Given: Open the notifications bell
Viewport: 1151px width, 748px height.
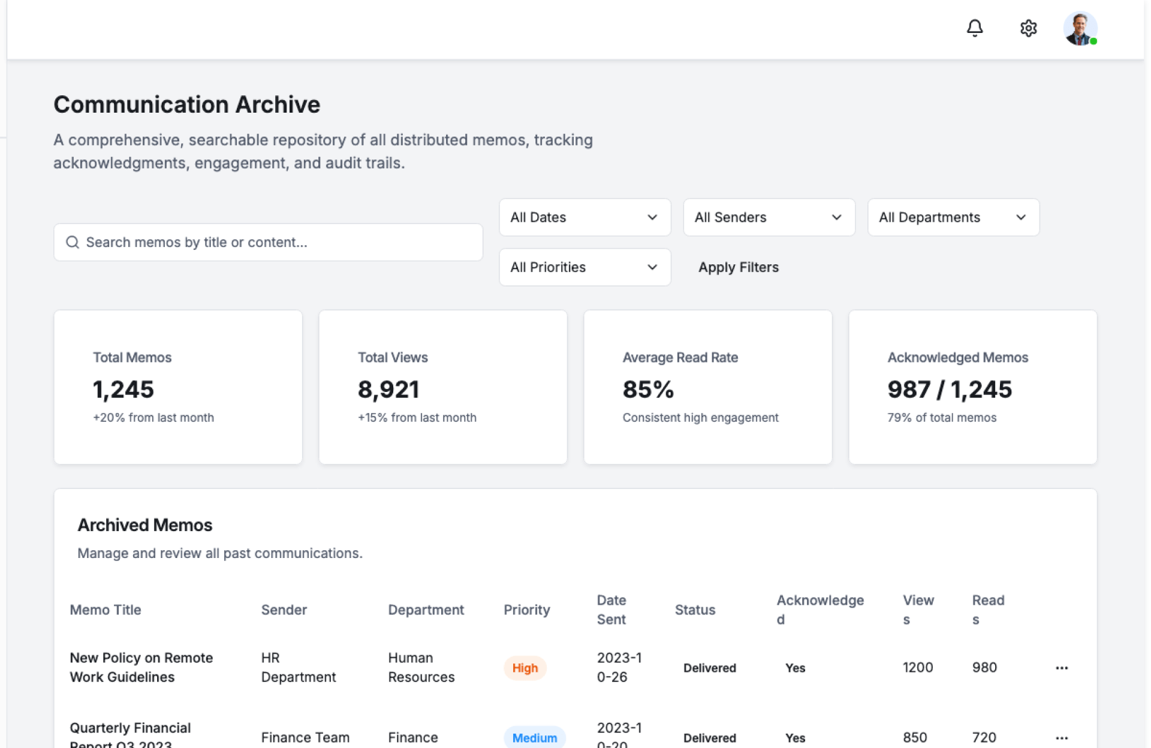Looking at the screenshot, I should click(x=974, y=28).
